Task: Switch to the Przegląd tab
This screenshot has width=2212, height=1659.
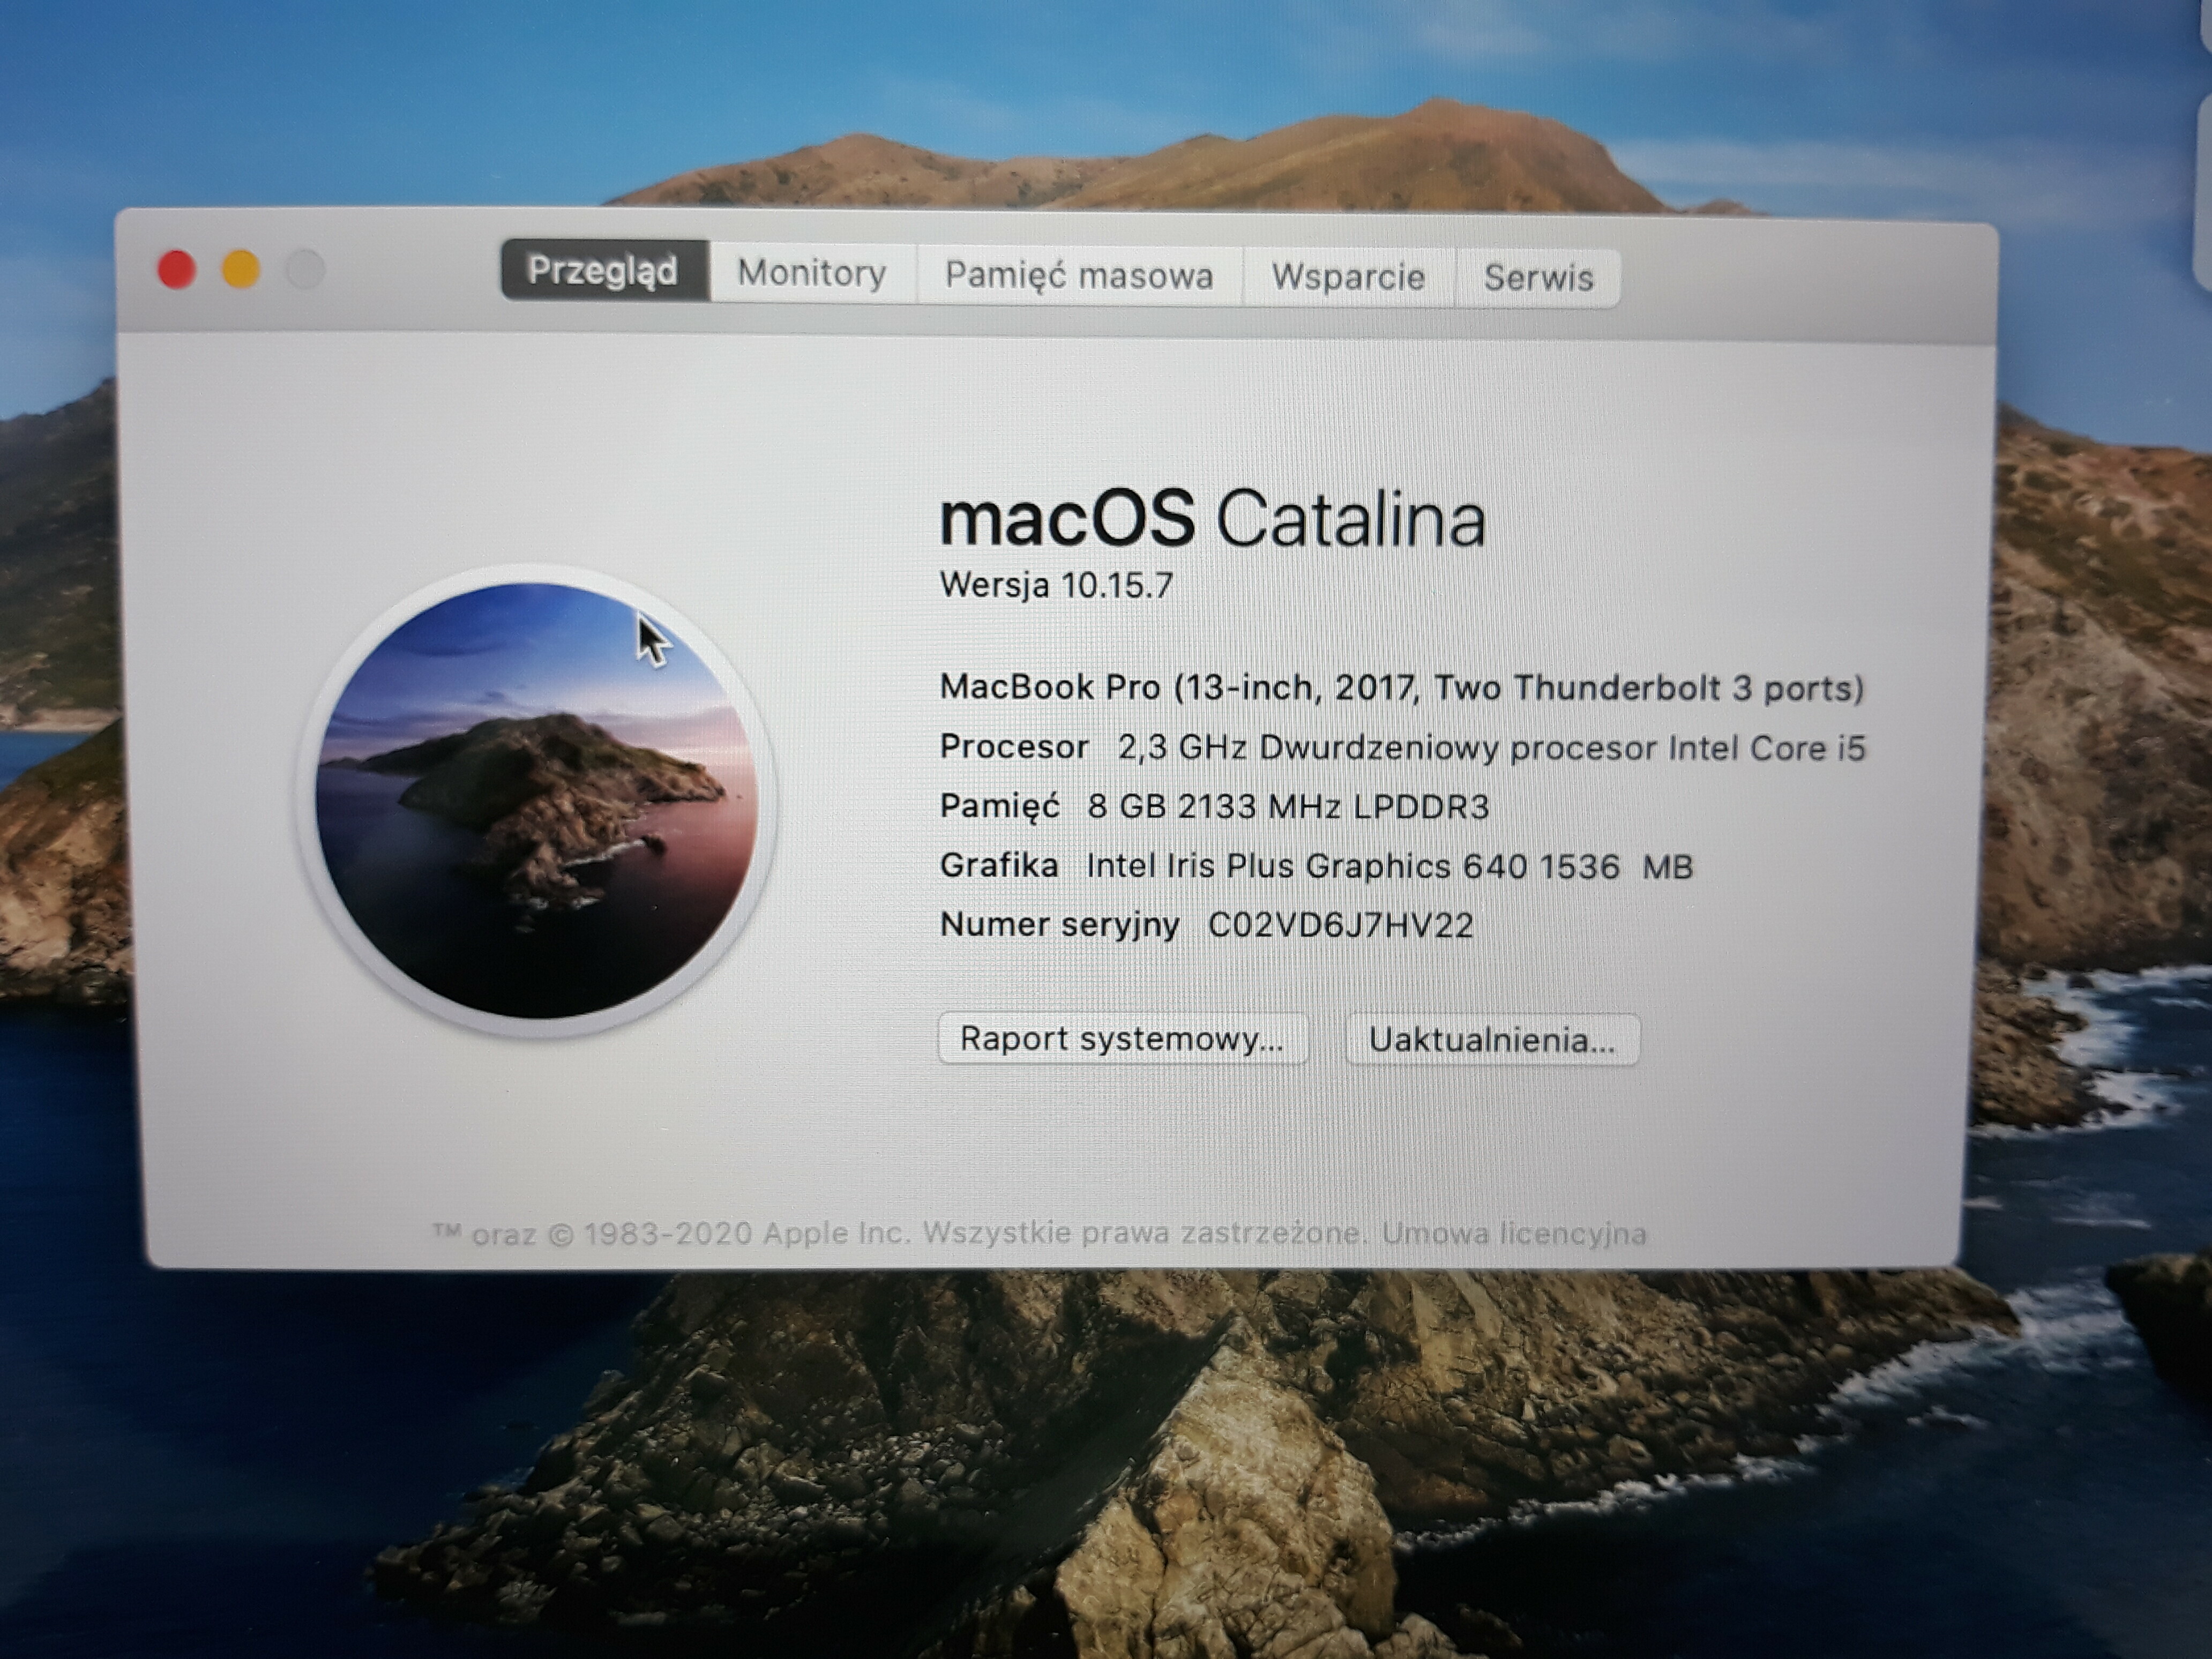Action: [604, 271]
